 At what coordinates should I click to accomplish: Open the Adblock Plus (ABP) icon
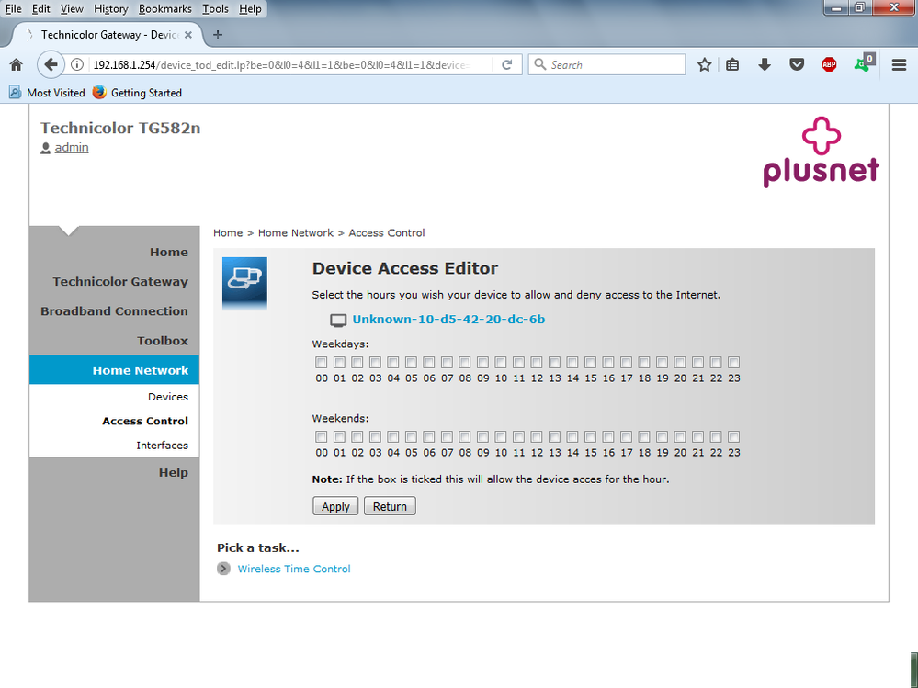[829, 65]
